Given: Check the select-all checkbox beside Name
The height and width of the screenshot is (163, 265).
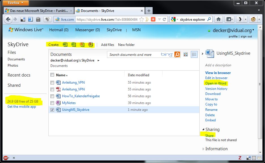Looking at the screenshot, I should pyautogui.click(x=52, y=75).
